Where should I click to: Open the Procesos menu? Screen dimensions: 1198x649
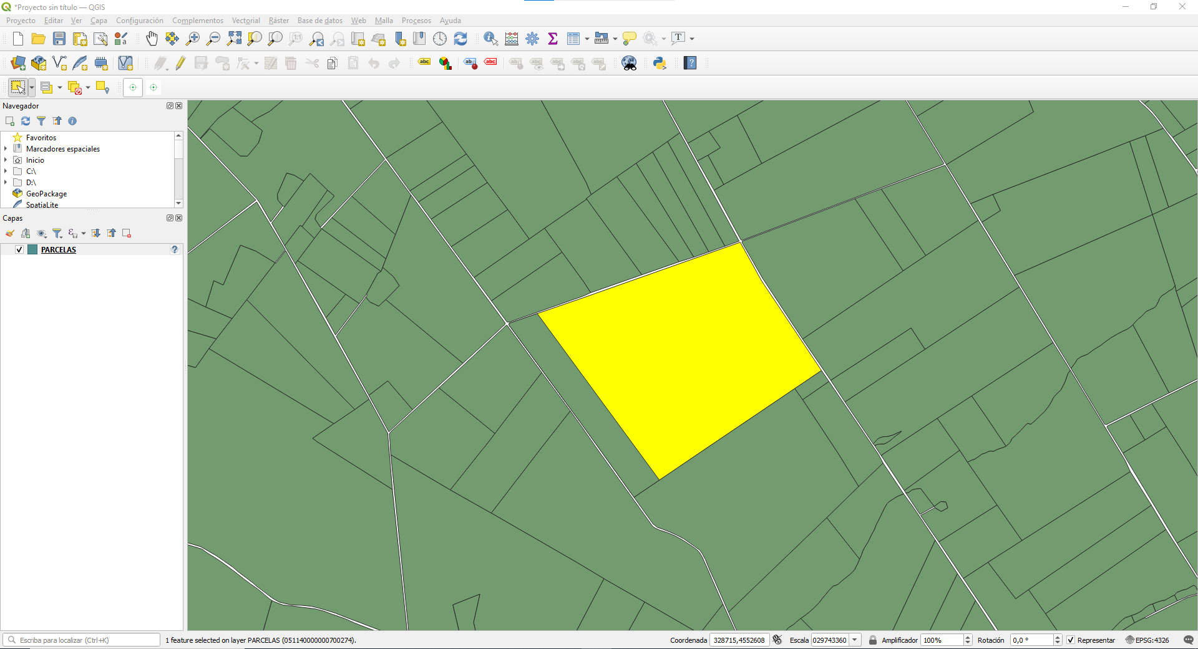(416, 21)
